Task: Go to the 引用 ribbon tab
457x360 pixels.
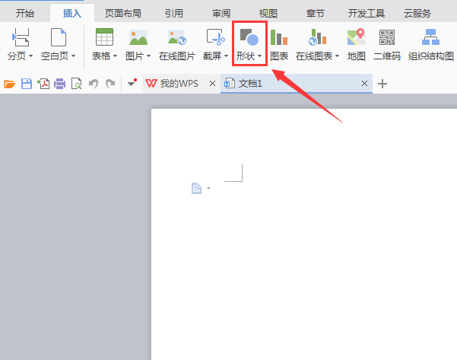Action: coord(174,14)
